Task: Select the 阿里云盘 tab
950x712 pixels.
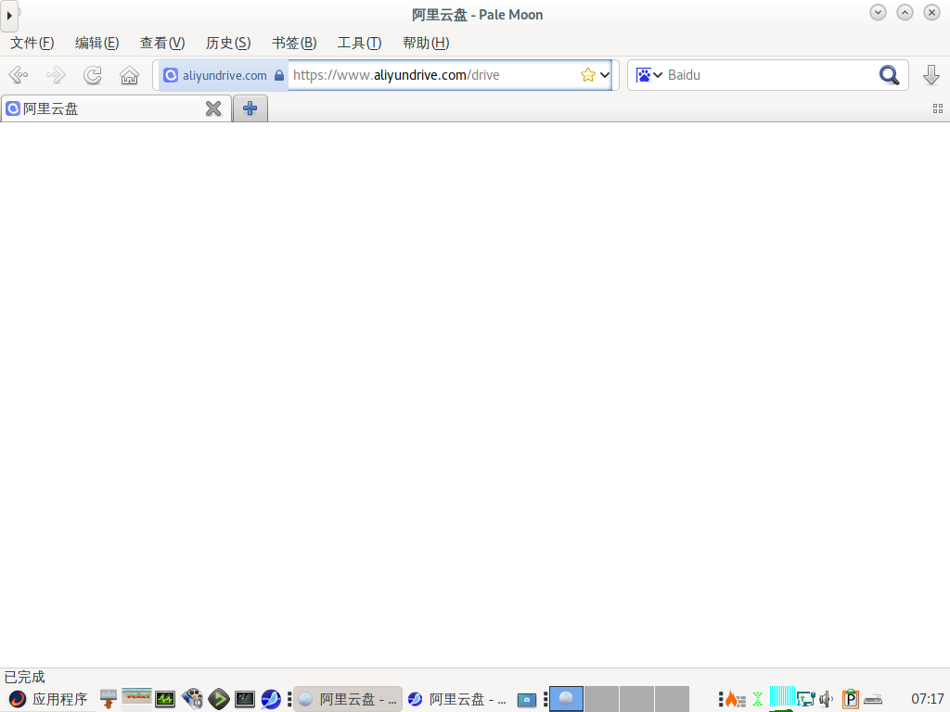Action: coord(116,109)
